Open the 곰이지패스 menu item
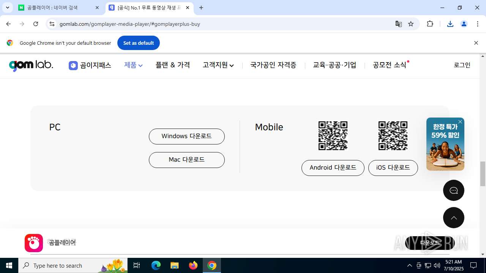This screenshot has width=486, height=273. (x=90, y=65)
